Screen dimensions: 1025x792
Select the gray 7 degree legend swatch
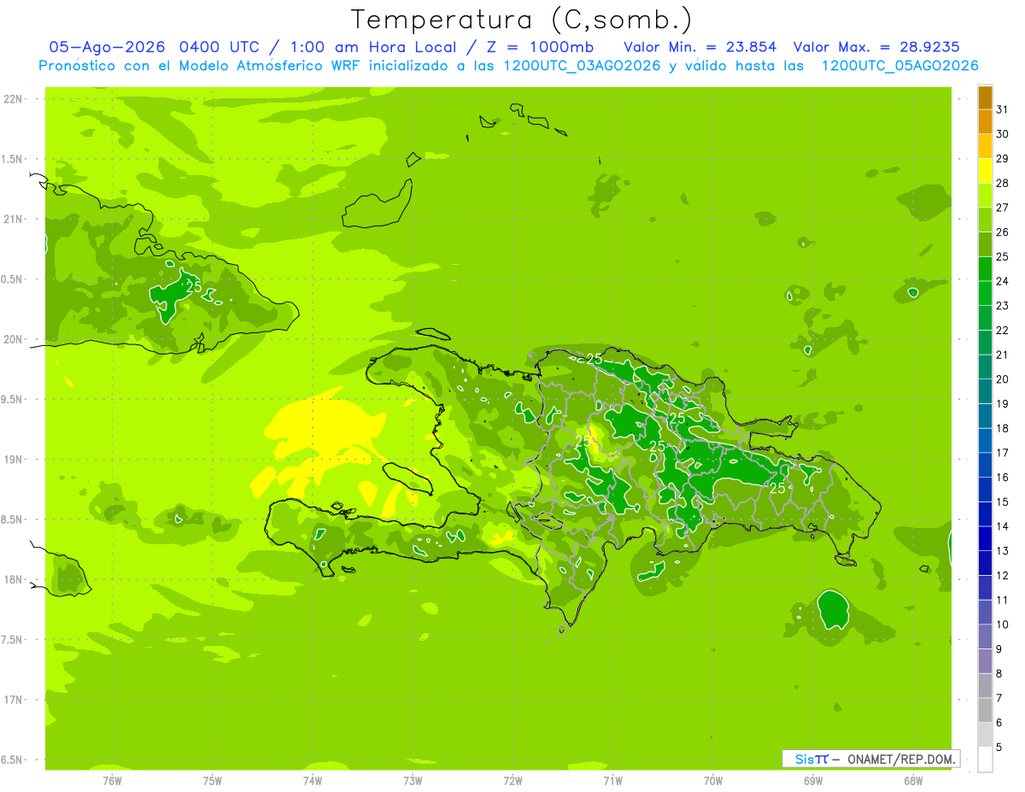pyautogui.click(x=985, y=686)
